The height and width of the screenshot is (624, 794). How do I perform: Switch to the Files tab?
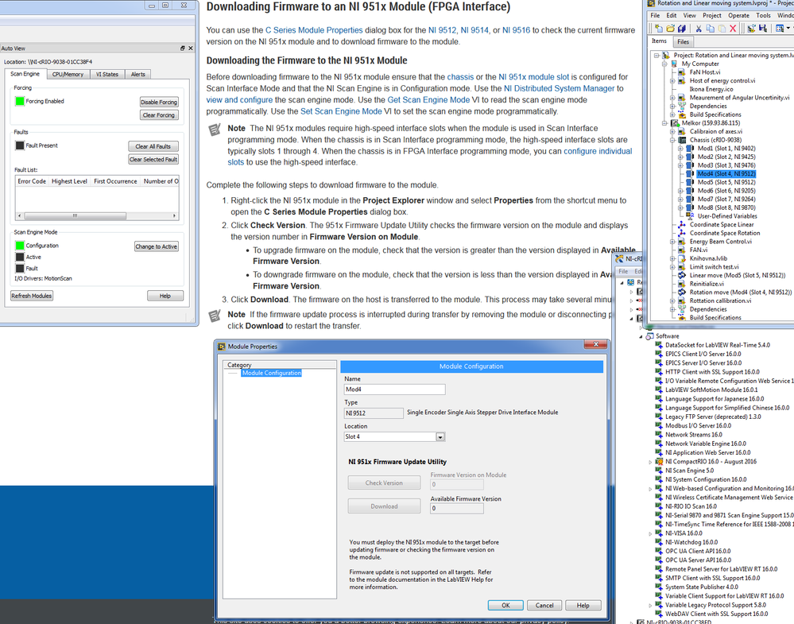point(683,41)
